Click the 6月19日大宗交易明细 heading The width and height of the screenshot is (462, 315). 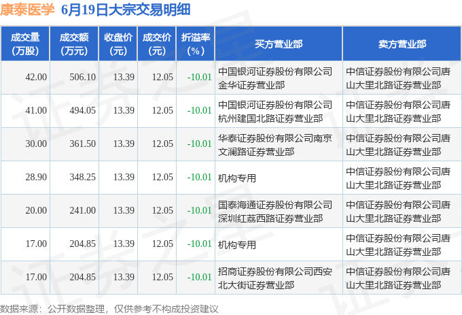pos(126,10)
